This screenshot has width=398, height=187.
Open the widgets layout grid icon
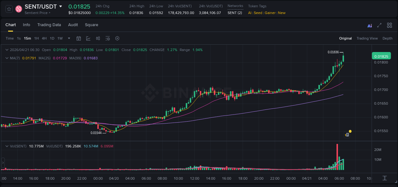click(x=389, y=25)
